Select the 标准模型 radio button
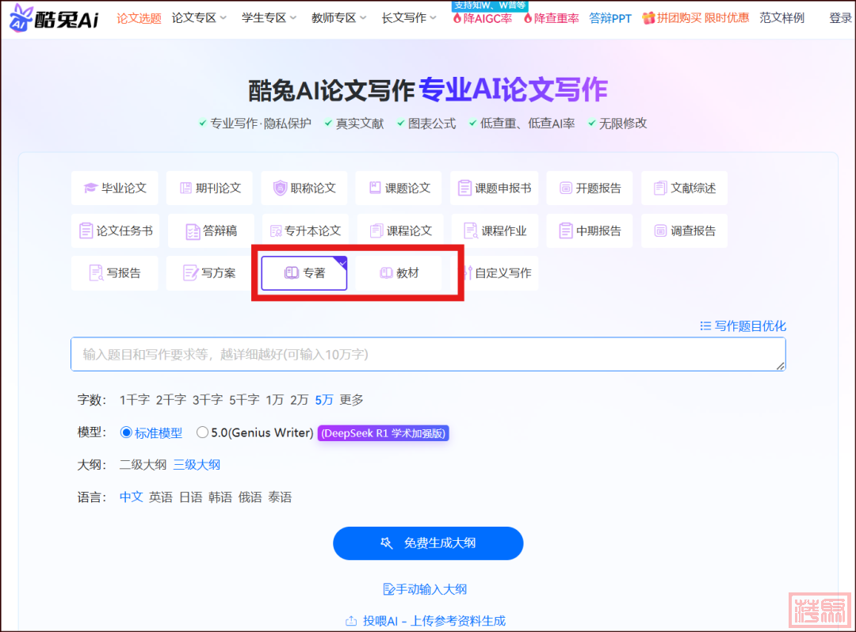 click(x=125, y=432)
